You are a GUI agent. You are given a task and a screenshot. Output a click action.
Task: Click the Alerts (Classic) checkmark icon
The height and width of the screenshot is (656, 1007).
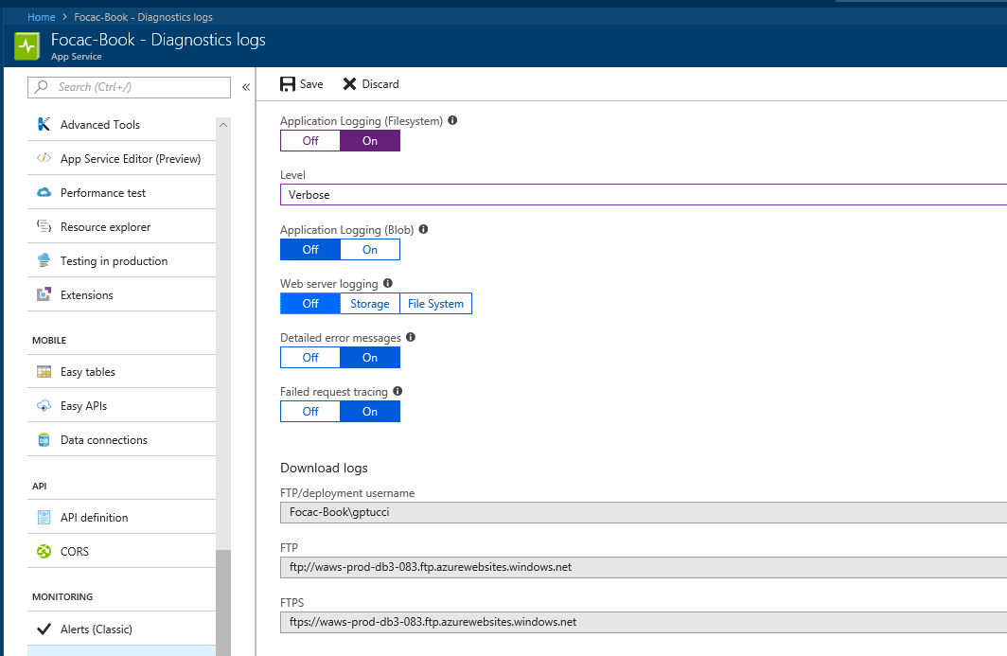point(44,629)
